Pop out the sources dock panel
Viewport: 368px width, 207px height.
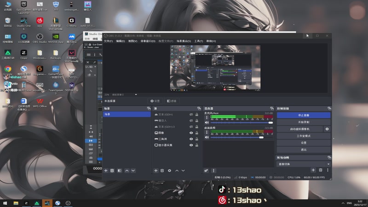pos(199,109)
